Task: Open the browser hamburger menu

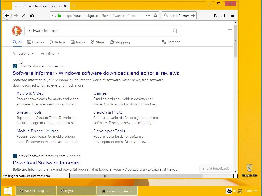Action: pyautogui.click(x=233, y=16)
